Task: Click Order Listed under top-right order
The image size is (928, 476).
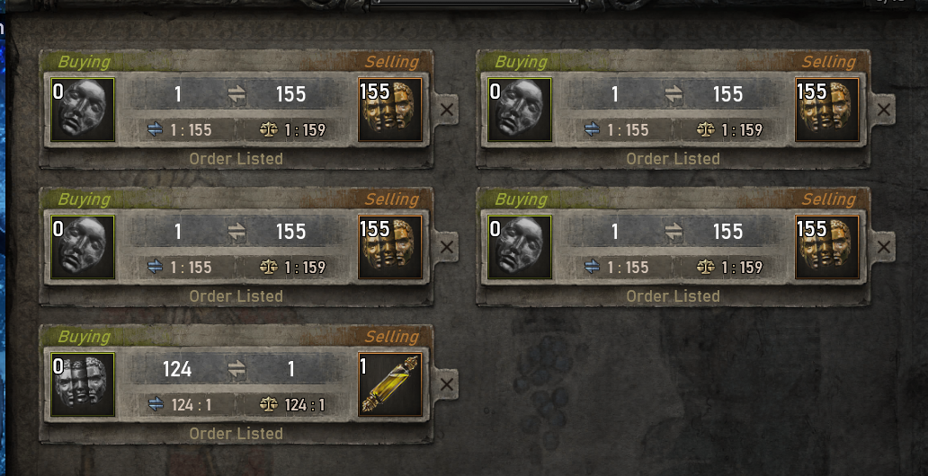Action: tap(673, 158)
